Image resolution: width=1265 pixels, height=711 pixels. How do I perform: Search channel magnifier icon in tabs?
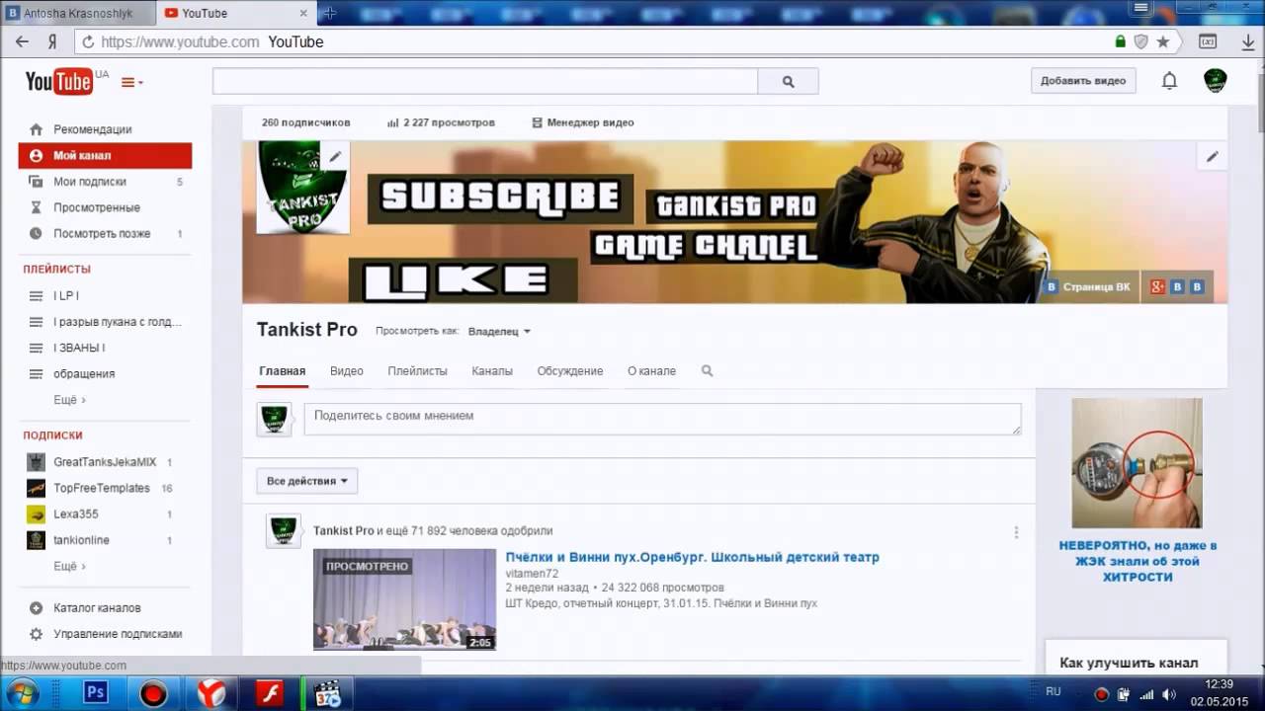(707, 371)
